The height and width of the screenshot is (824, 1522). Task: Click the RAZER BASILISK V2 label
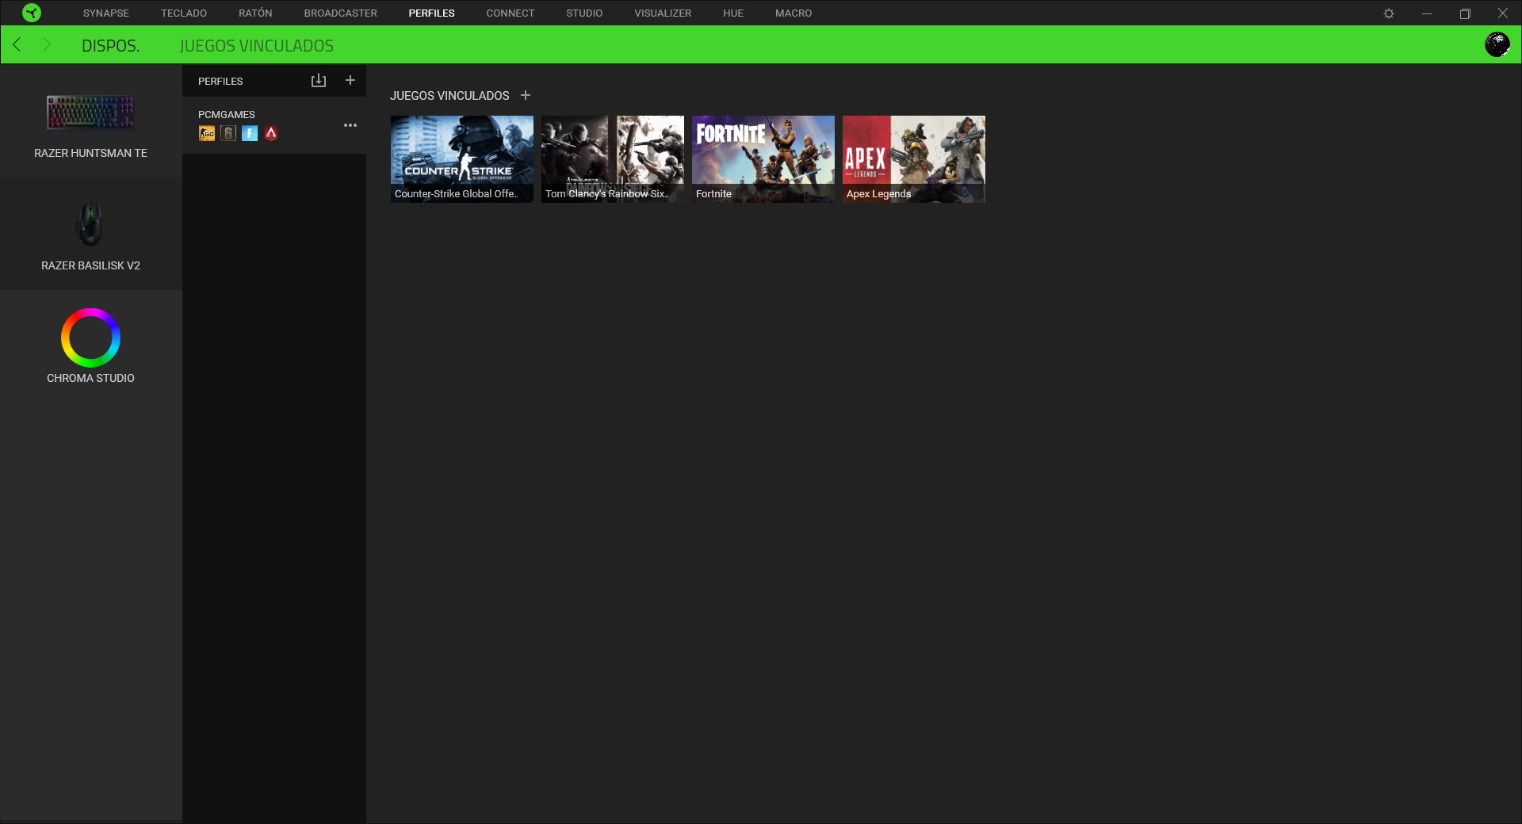tap(90, 265)
